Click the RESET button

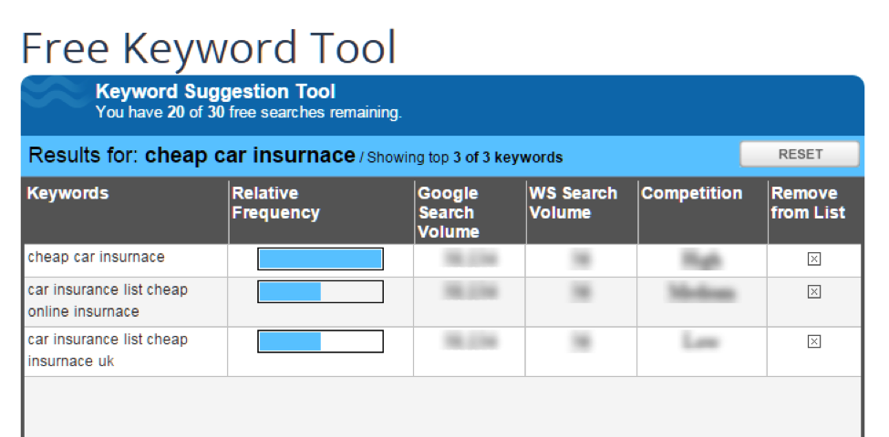(x=800, y=154)
